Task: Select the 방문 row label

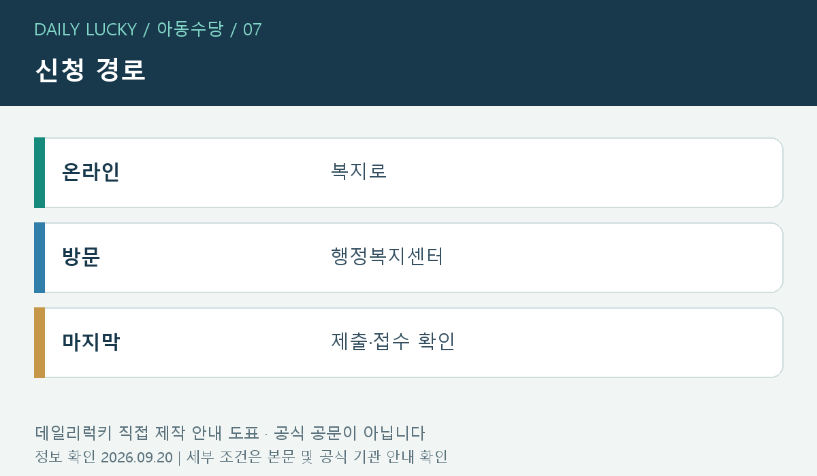Action: 81,257
